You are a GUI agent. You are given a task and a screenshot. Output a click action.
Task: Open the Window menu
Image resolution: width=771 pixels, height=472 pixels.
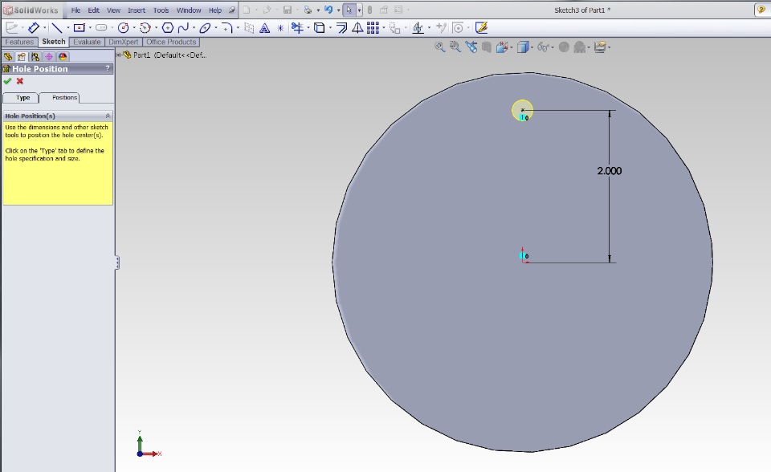189,10
